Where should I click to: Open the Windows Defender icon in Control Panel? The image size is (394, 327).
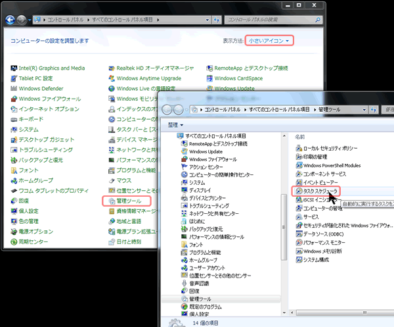tap(14, 89)
